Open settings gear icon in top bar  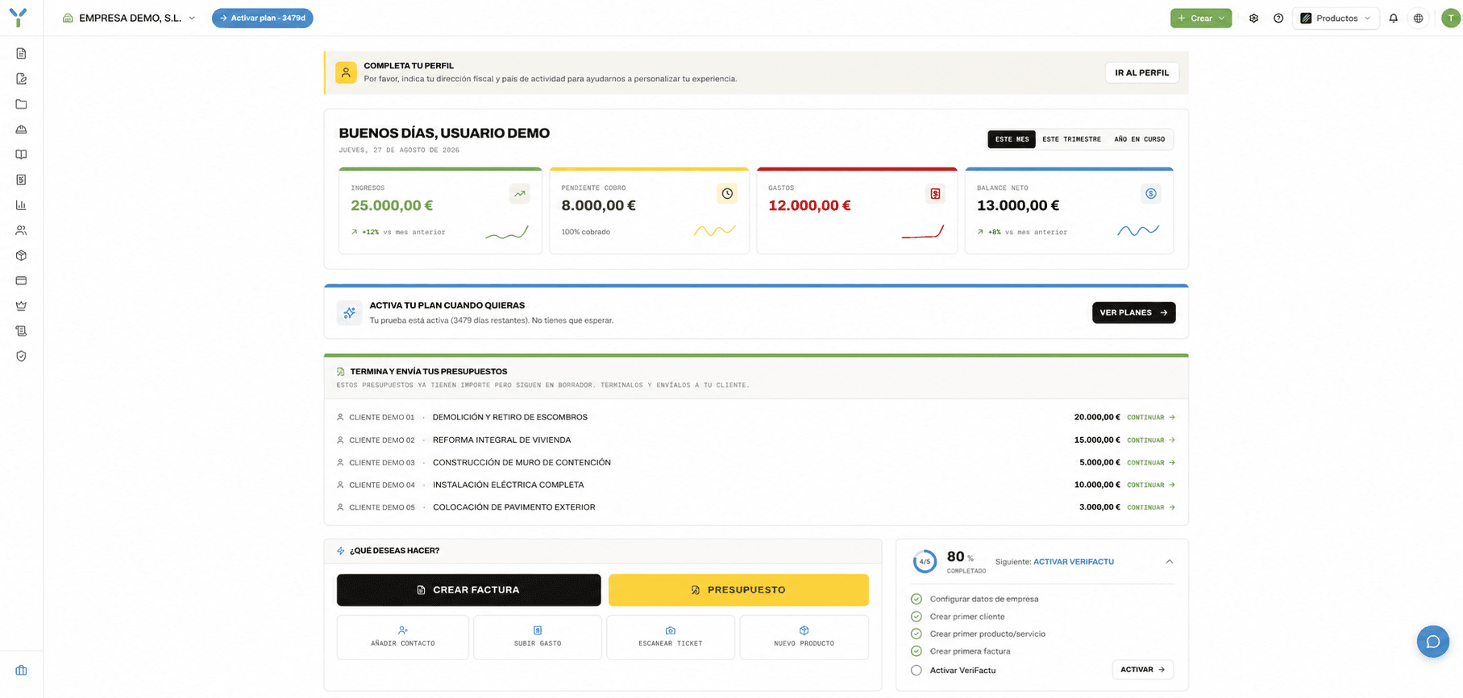[1253, 18]
